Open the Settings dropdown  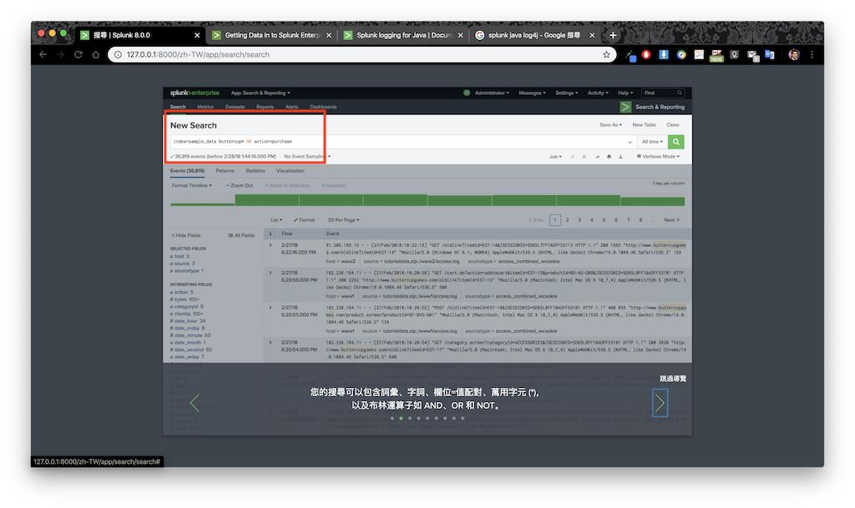point(567,93)
